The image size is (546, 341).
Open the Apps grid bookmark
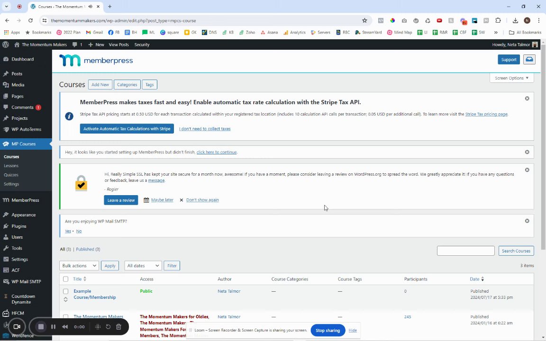click(x=12, y=32)
